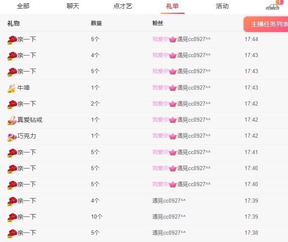Click the crown badge in the 巧克力 row
Image resolution: width=288 pixels, height=242 pixels.
(x=173, y=136)
